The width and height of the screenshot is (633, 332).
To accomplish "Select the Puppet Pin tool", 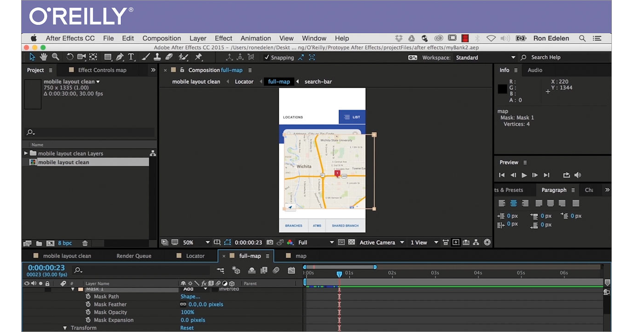I will coord(199,57).
